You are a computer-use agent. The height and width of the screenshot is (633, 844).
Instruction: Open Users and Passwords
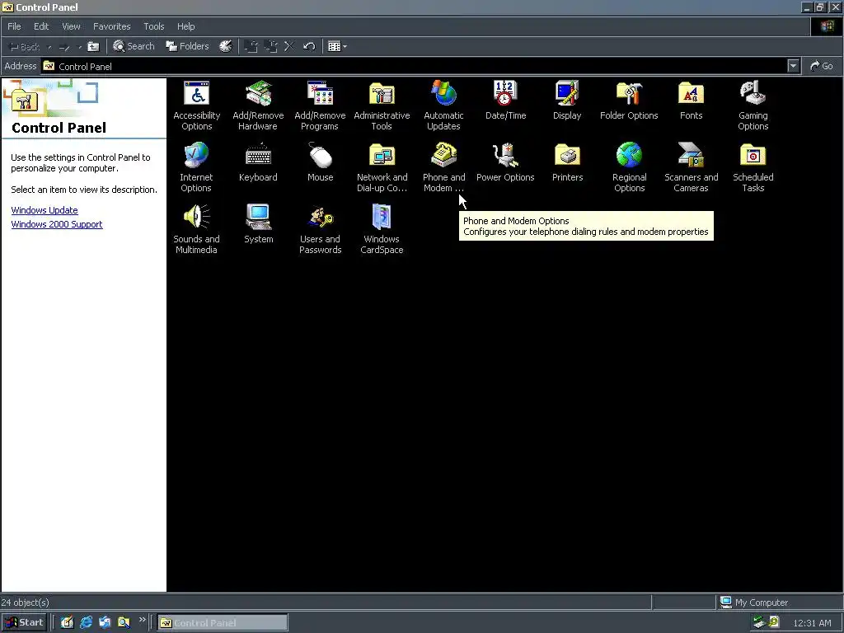point(321,229)
